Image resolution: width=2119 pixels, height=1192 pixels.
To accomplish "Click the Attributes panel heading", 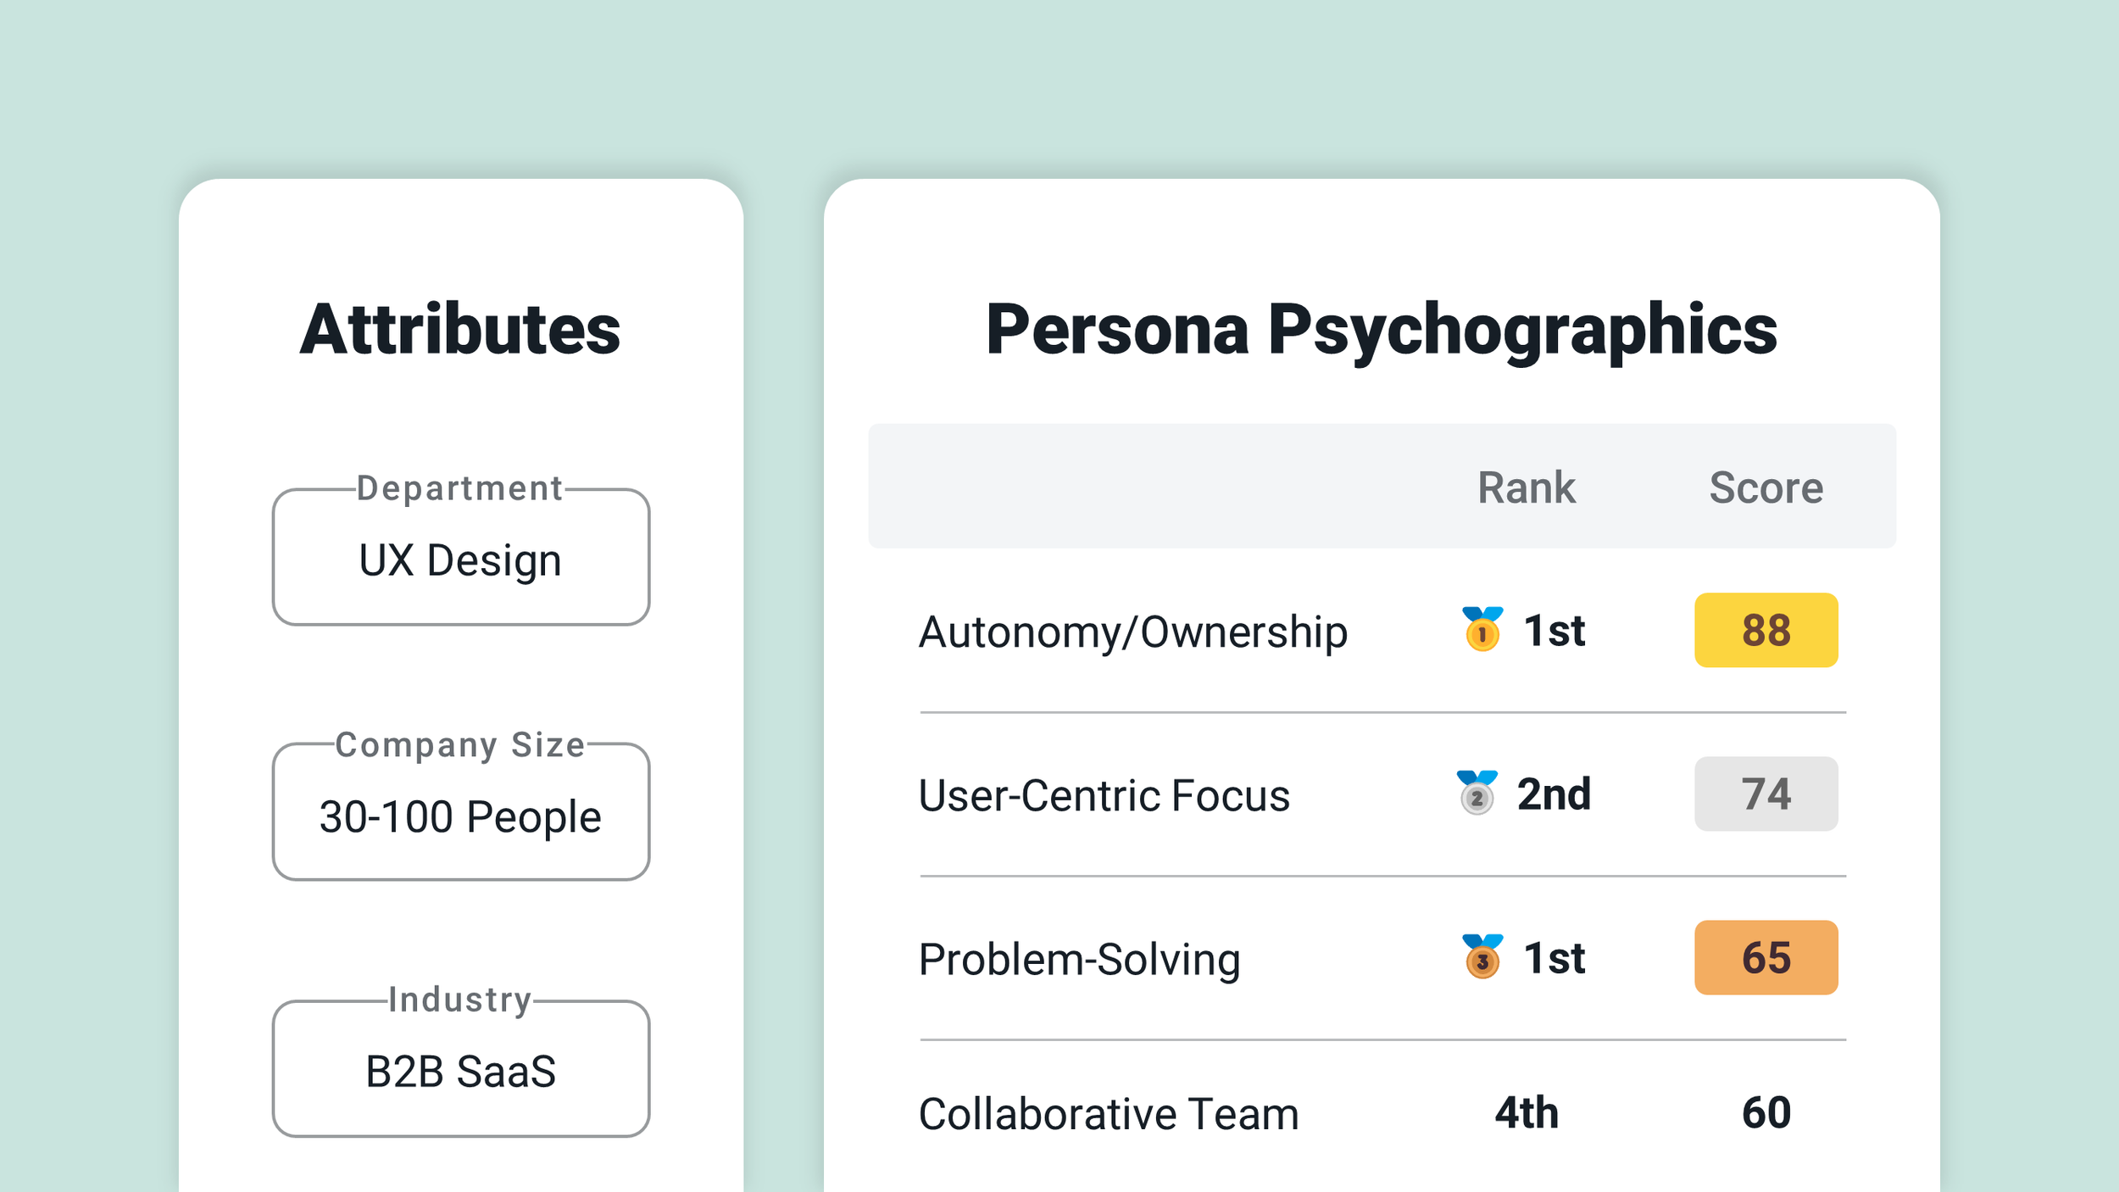I will [460, 329].
